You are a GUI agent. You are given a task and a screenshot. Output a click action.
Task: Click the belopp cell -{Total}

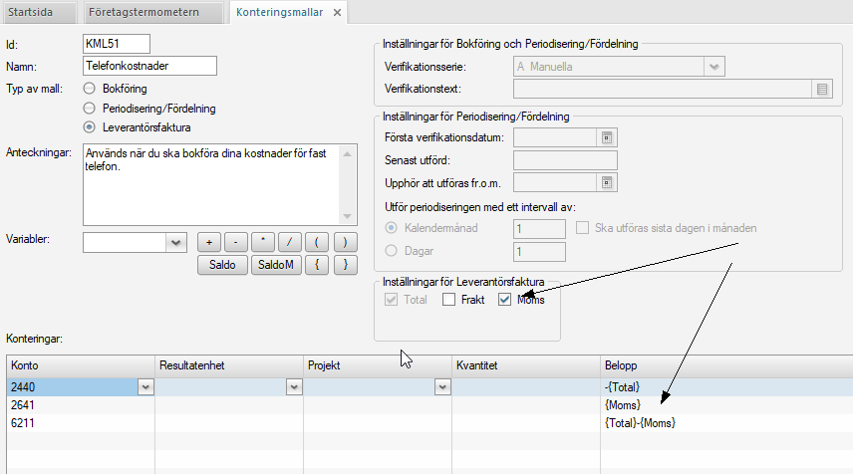(726, 387)
